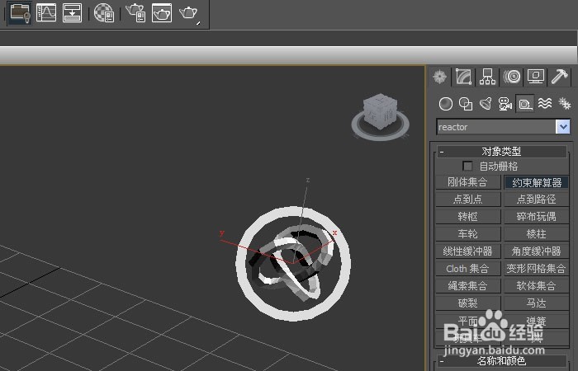Switch to the Motion panel tab
This screenshot has width=578, height=371.
coord(512,77)
